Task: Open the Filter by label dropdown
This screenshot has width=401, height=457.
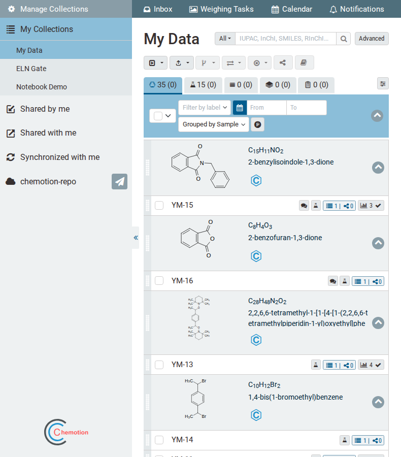Action: [205, 108]
